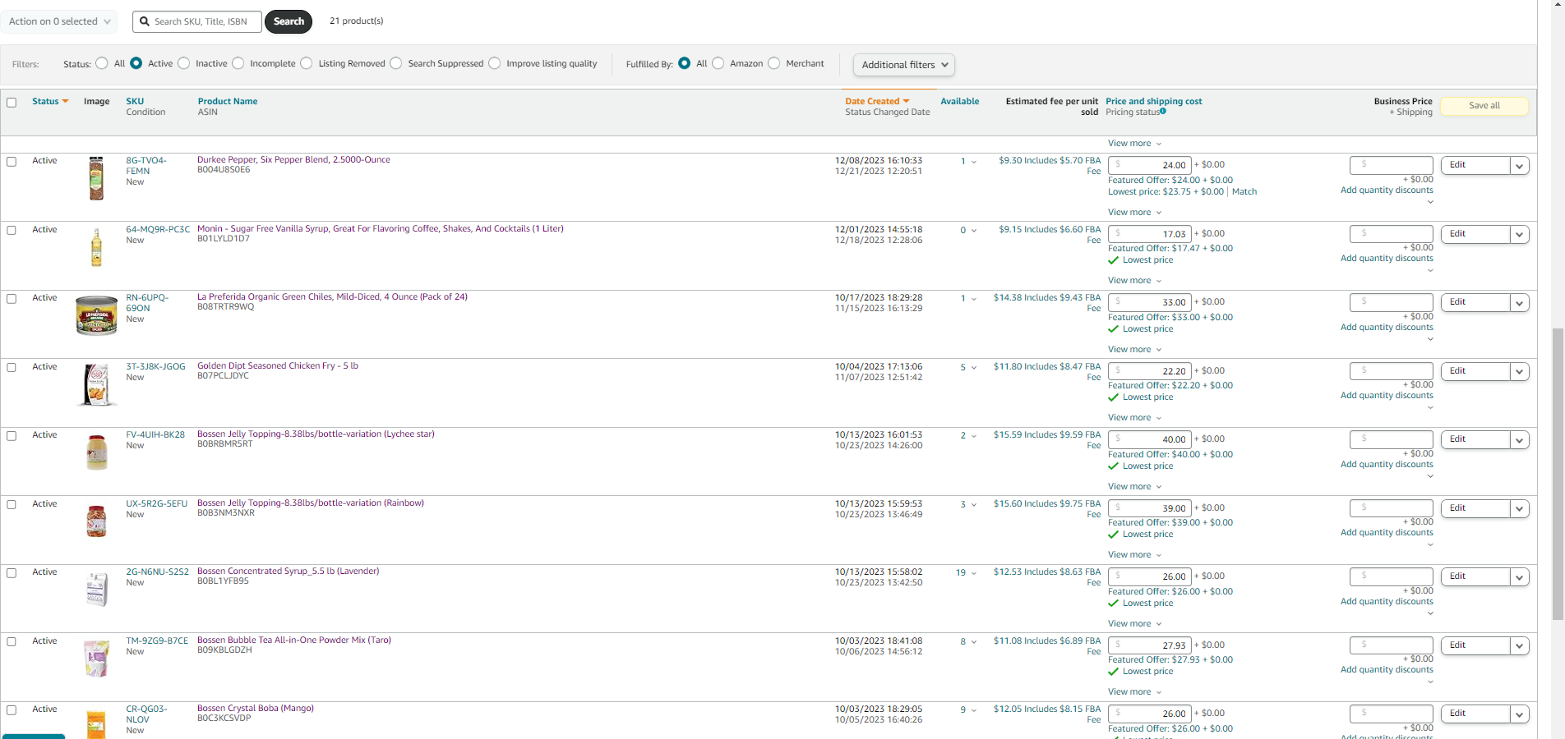Sort the table by the Status column
Screen dimensions: 1565x739
[x=45, y=101]
